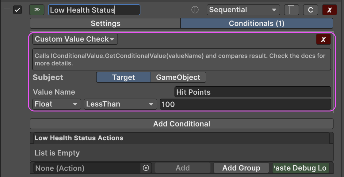This screenshot has width=344, height=177.
Task: Click the Add Group button
Action: pyautogui.click(x=241, y=168)
